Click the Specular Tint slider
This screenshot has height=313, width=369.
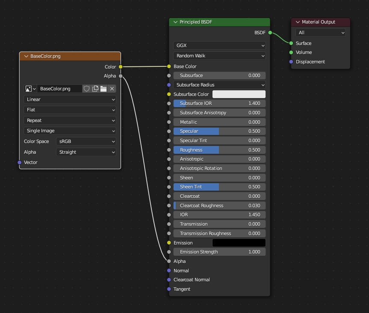tap(220, 140)
